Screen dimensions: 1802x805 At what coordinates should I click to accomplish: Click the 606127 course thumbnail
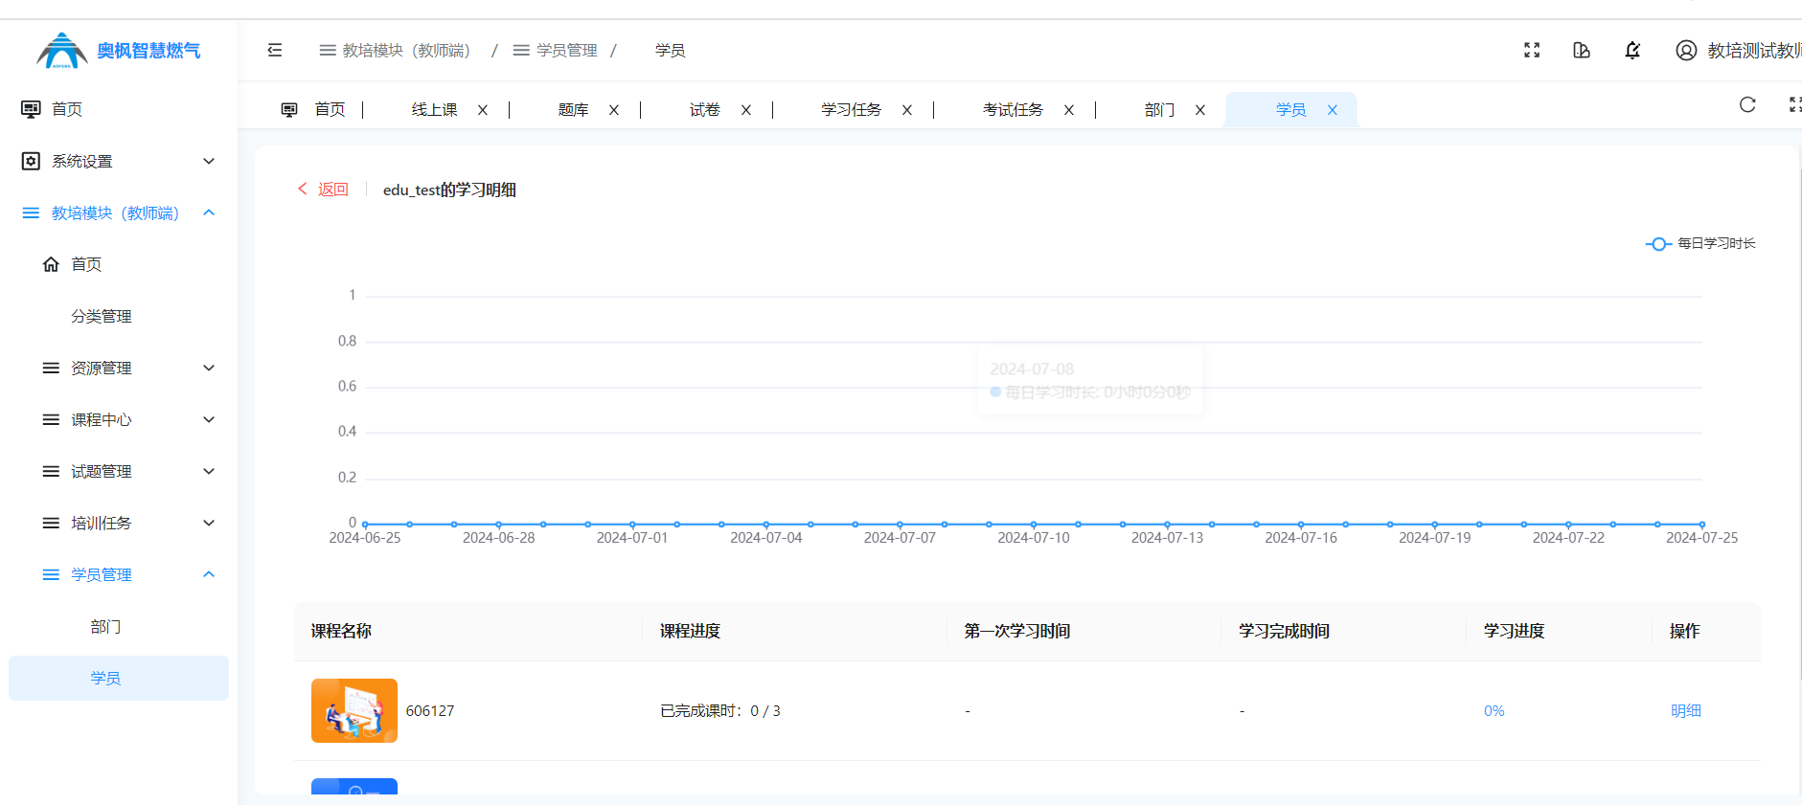[354, 710]
